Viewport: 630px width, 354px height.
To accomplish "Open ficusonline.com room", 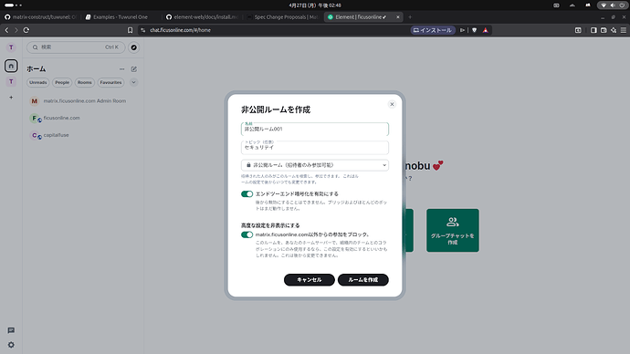I will pos(82,118).
